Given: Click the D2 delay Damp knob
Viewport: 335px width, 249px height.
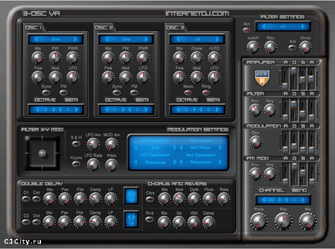Looking at the screenshot, I should 96,221.
